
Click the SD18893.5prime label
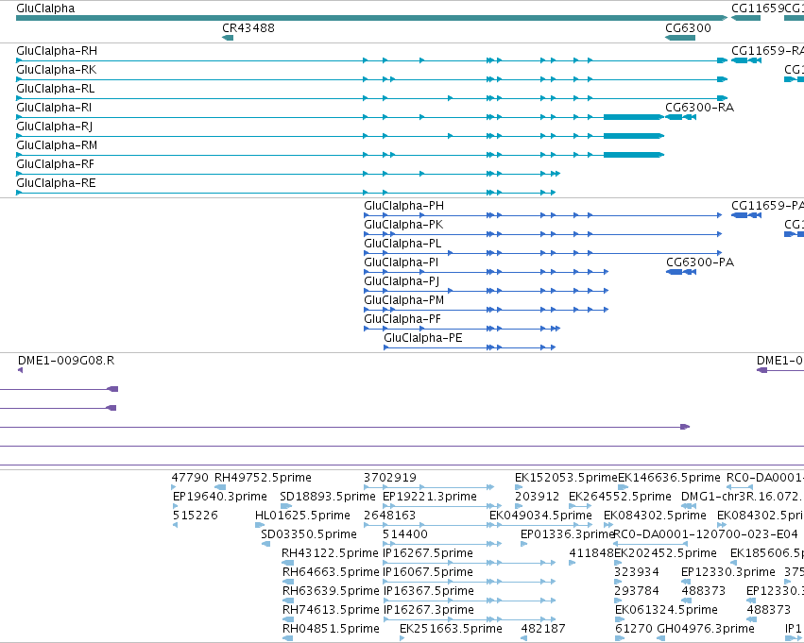(x=328, y=497)
